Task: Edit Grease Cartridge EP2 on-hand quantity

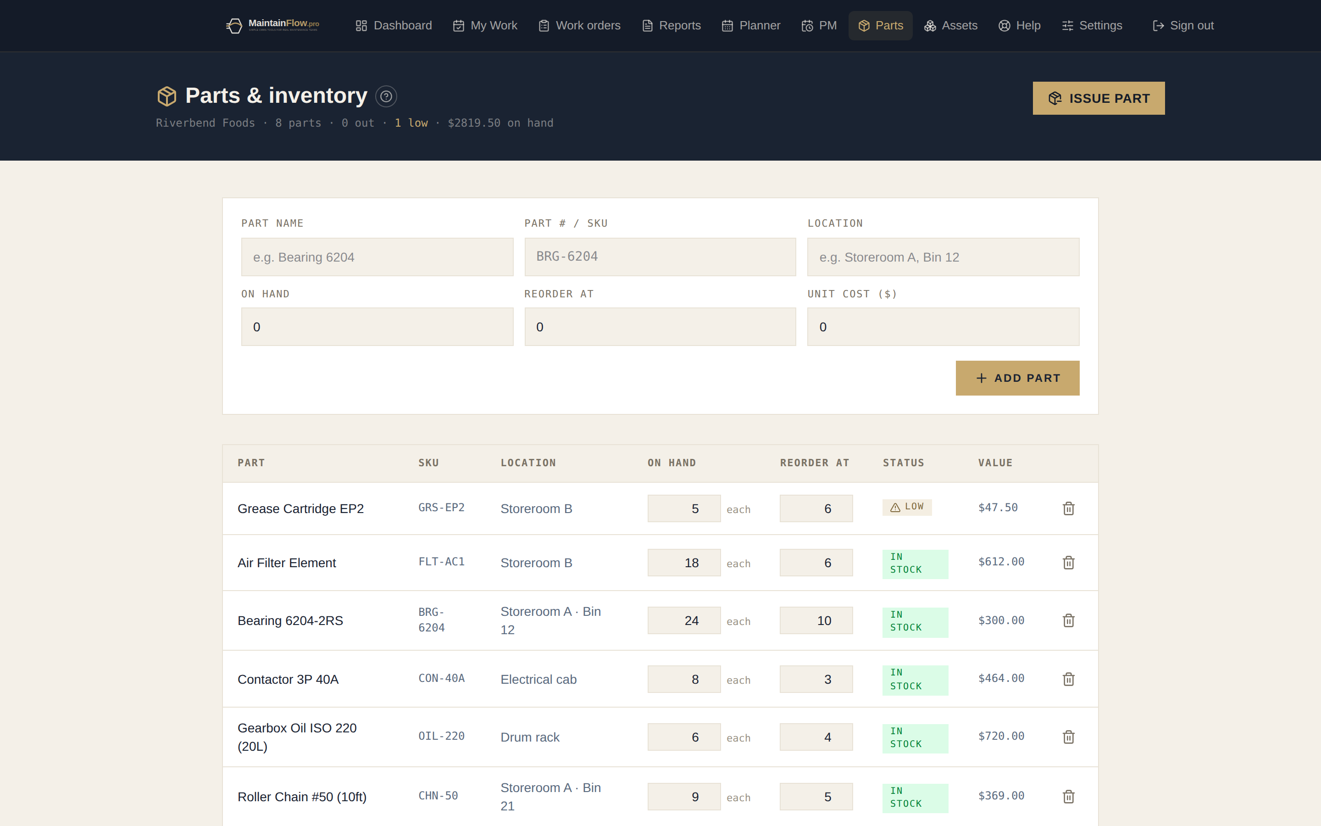Action: pos(684,508)
